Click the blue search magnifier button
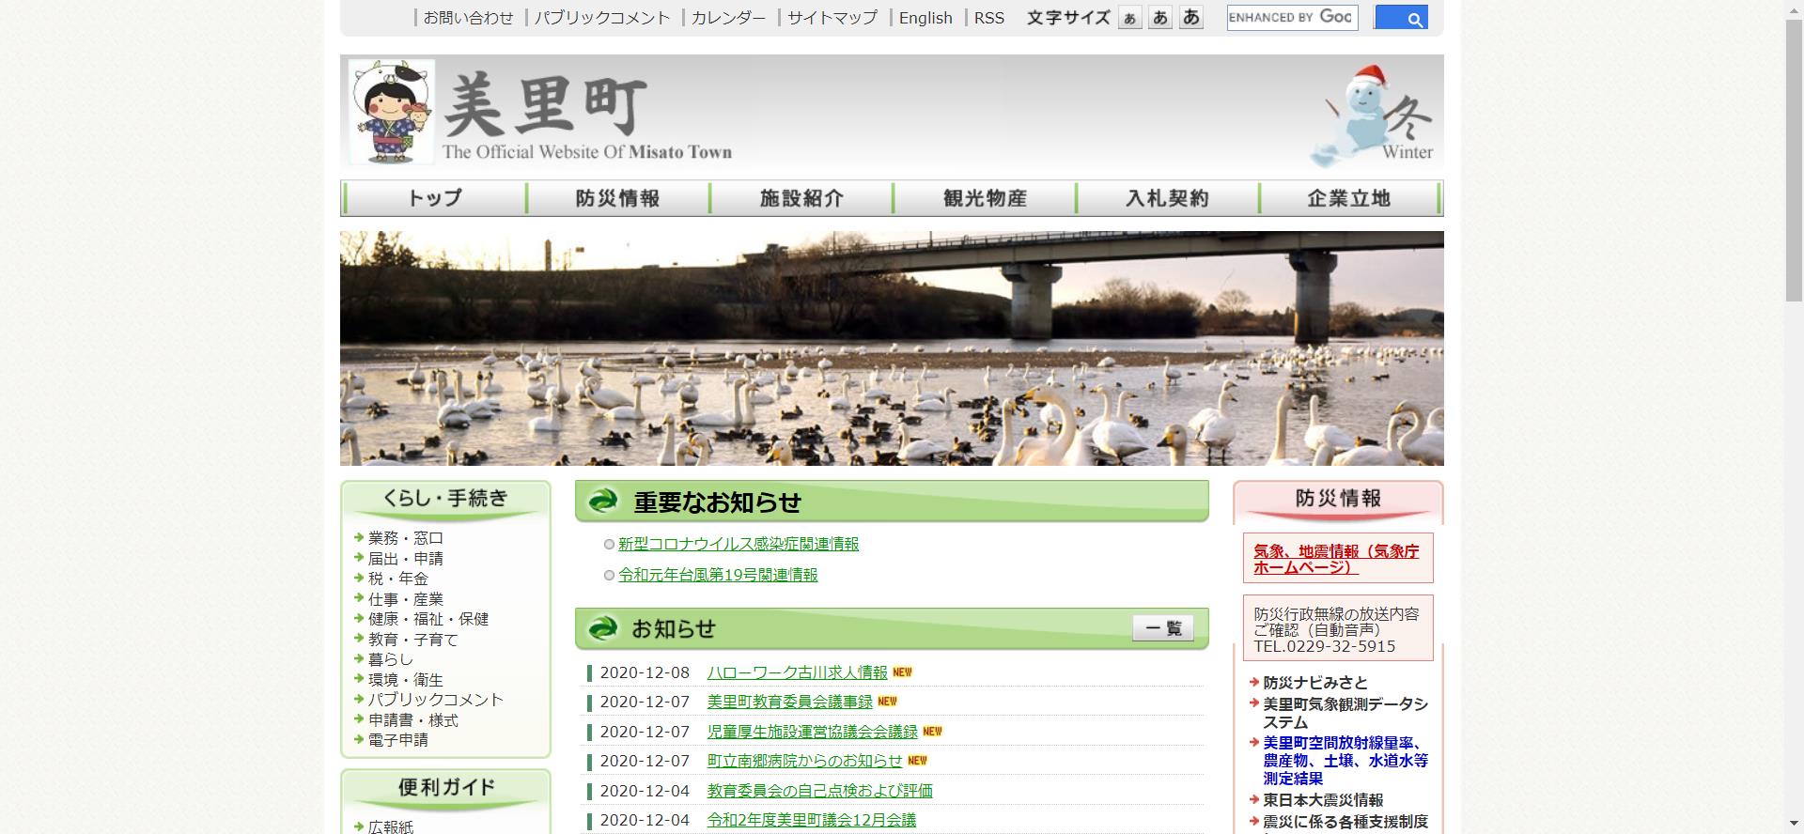 point(1400,18)
